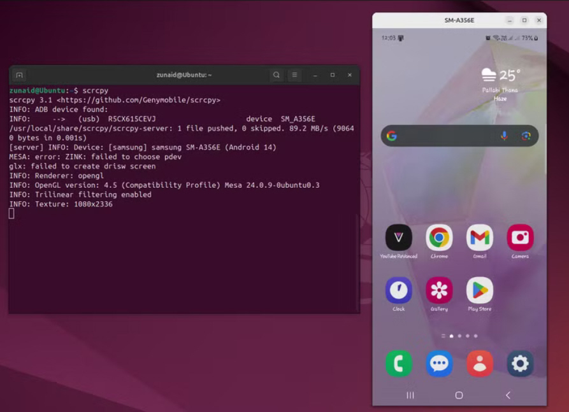Open the Gmail app icon

pyautogui.click(x=480, y=238)
